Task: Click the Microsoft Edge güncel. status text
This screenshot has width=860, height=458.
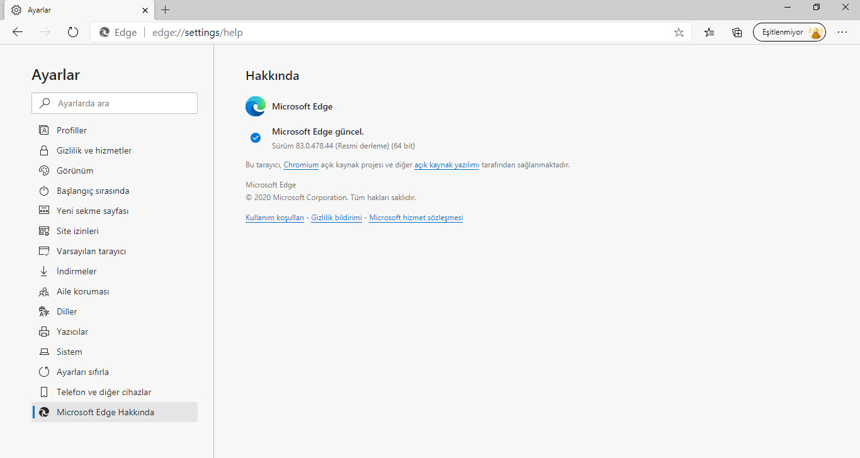Action: (318, 131)
